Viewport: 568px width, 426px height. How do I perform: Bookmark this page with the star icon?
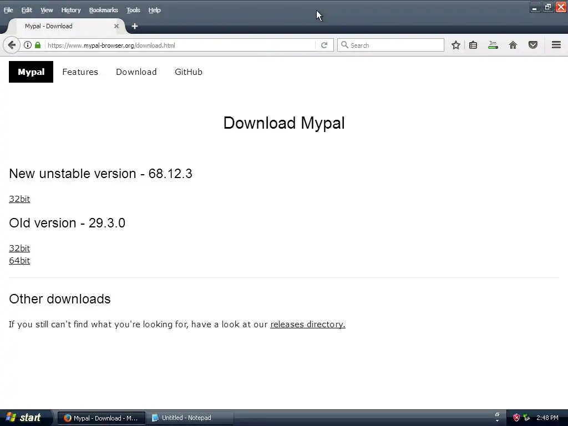pyautogui.click(x=456, y=45)
